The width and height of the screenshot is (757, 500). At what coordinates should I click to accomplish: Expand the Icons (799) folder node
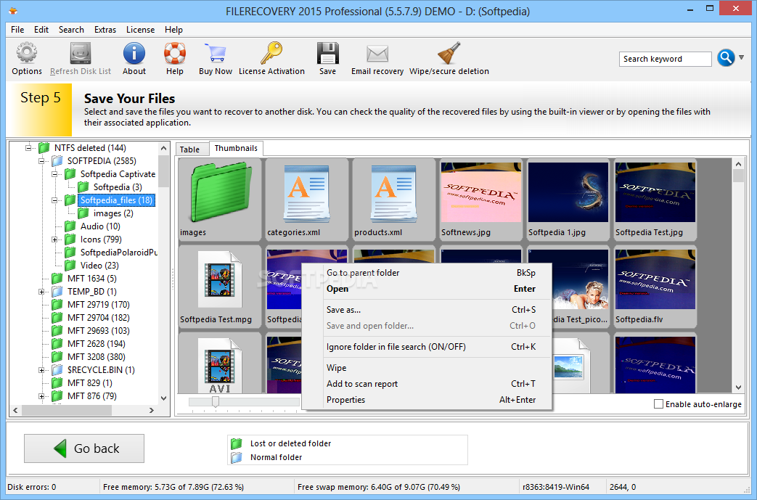click(54, 239)
